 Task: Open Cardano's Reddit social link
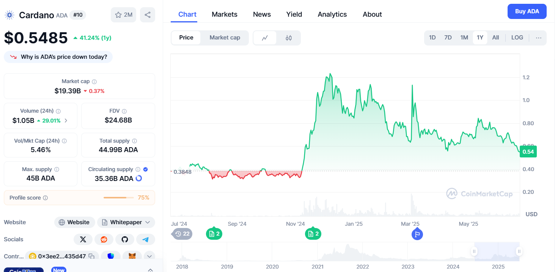coord(104,239)
